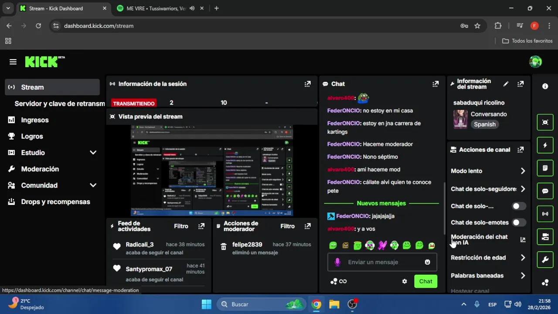Viewport: 558px width, 314px height.
Task: Toggle the stream preview widget in the right rail
Action: 545,122
